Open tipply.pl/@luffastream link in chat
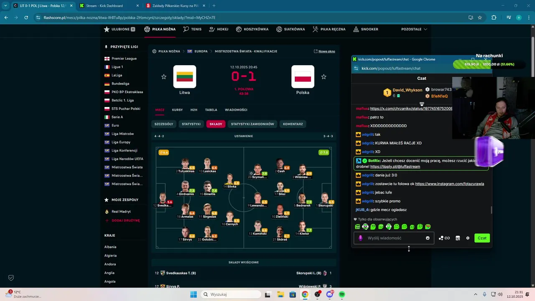Image resolution: width=535 pixels, height=301 pixels. tap(395, 166)
